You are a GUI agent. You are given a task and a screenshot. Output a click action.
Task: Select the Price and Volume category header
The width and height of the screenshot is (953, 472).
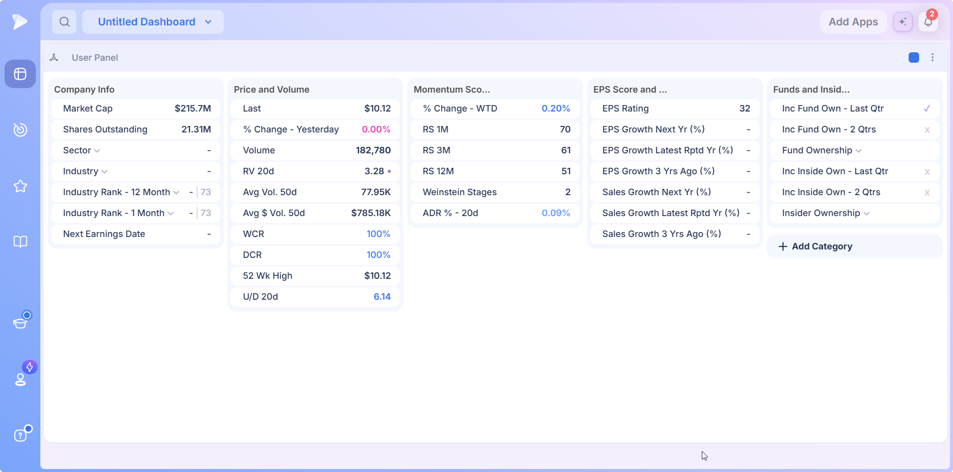tap(272, 90)
